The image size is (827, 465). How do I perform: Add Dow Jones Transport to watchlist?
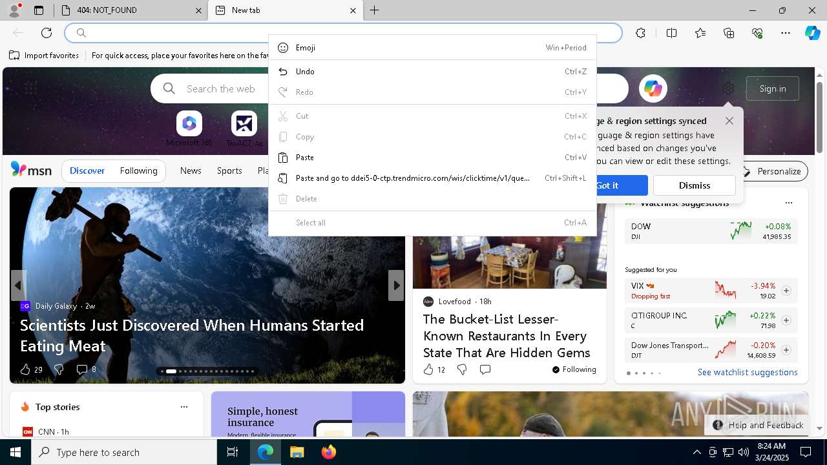click(786, 350)
